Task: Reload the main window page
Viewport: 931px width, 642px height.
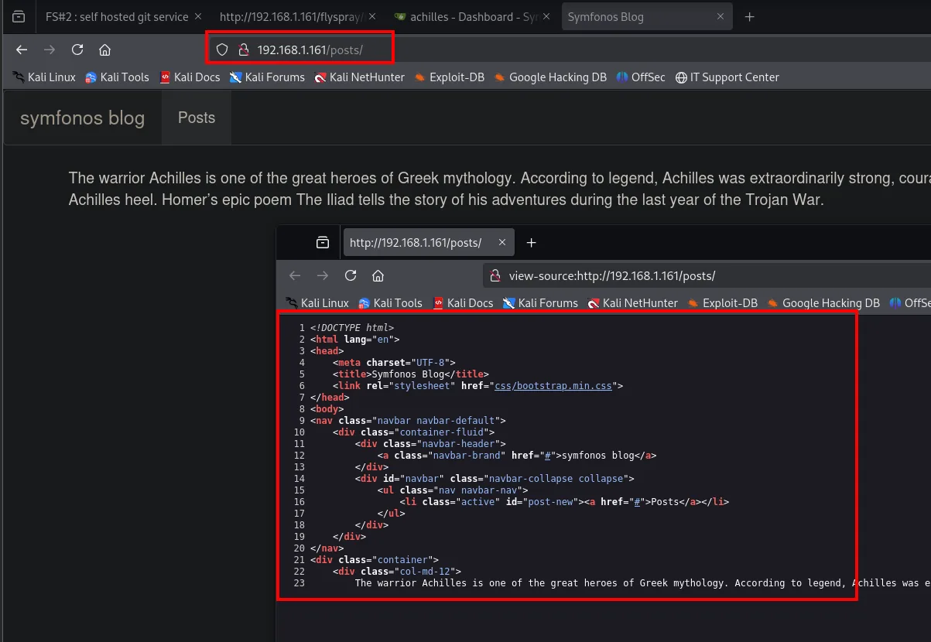Action: pos(77,50)
